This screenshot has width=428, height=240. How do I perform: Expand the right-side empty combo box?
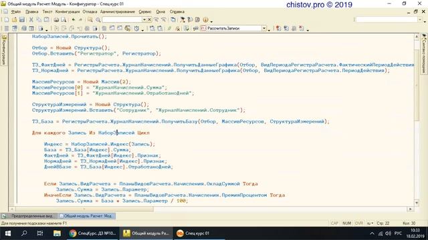(420, 19)
